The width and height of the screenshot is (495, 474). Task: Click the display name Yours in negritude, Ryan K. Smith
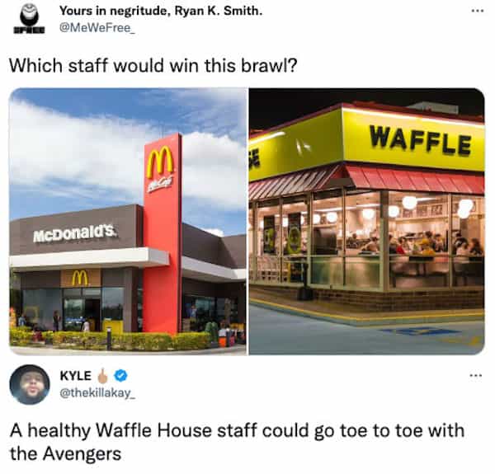pos(161,11)
